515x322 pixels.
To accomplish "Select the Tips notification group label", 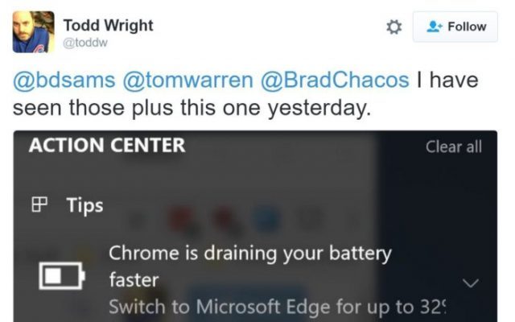I will pyautogui.click(x=84, y=206).
